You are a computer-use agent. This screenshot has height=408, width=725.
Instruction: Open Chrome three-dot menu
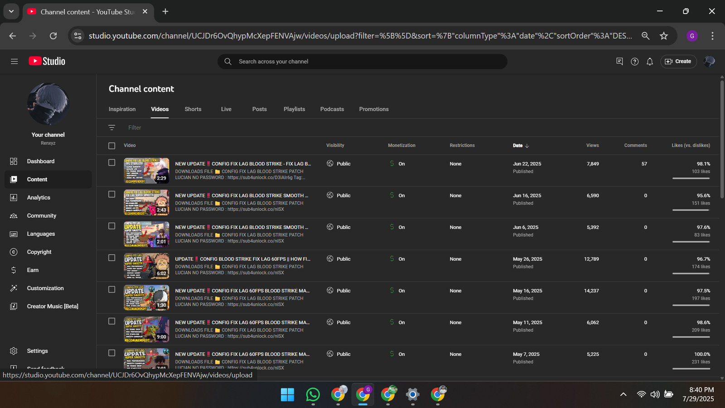(712, 36)
